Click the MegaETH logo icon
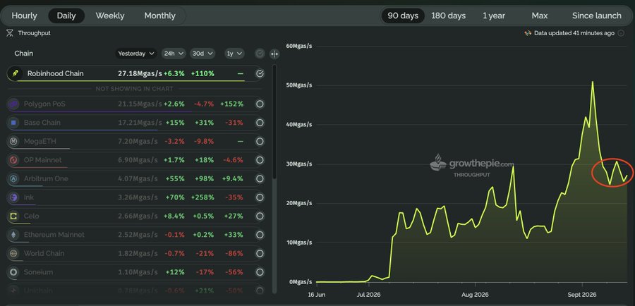 click(x=13, y=141)
